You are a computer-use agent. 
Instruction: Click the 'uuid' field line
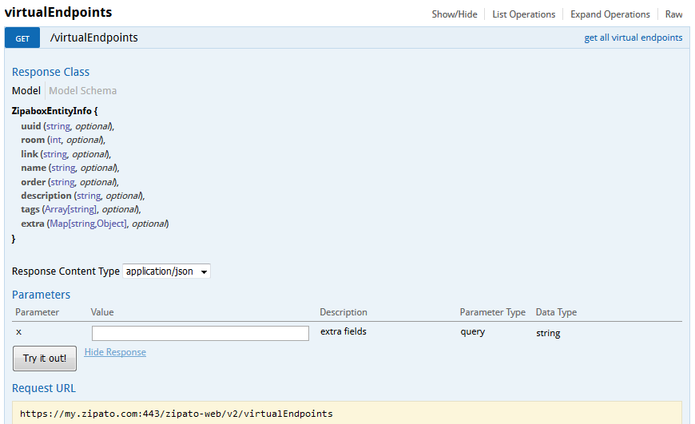(x=68, y=126)
